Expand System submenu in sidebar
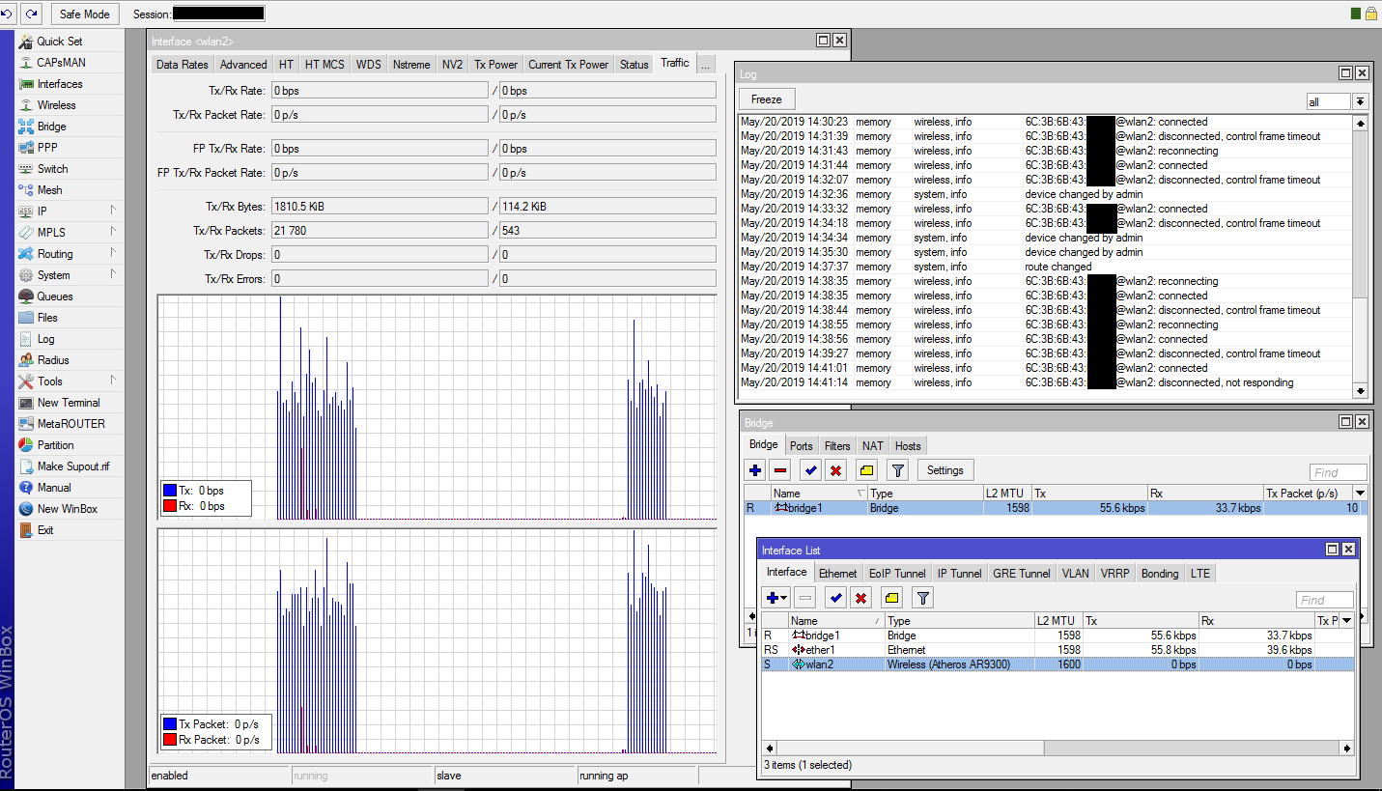1382x791 pixels. 113,275
